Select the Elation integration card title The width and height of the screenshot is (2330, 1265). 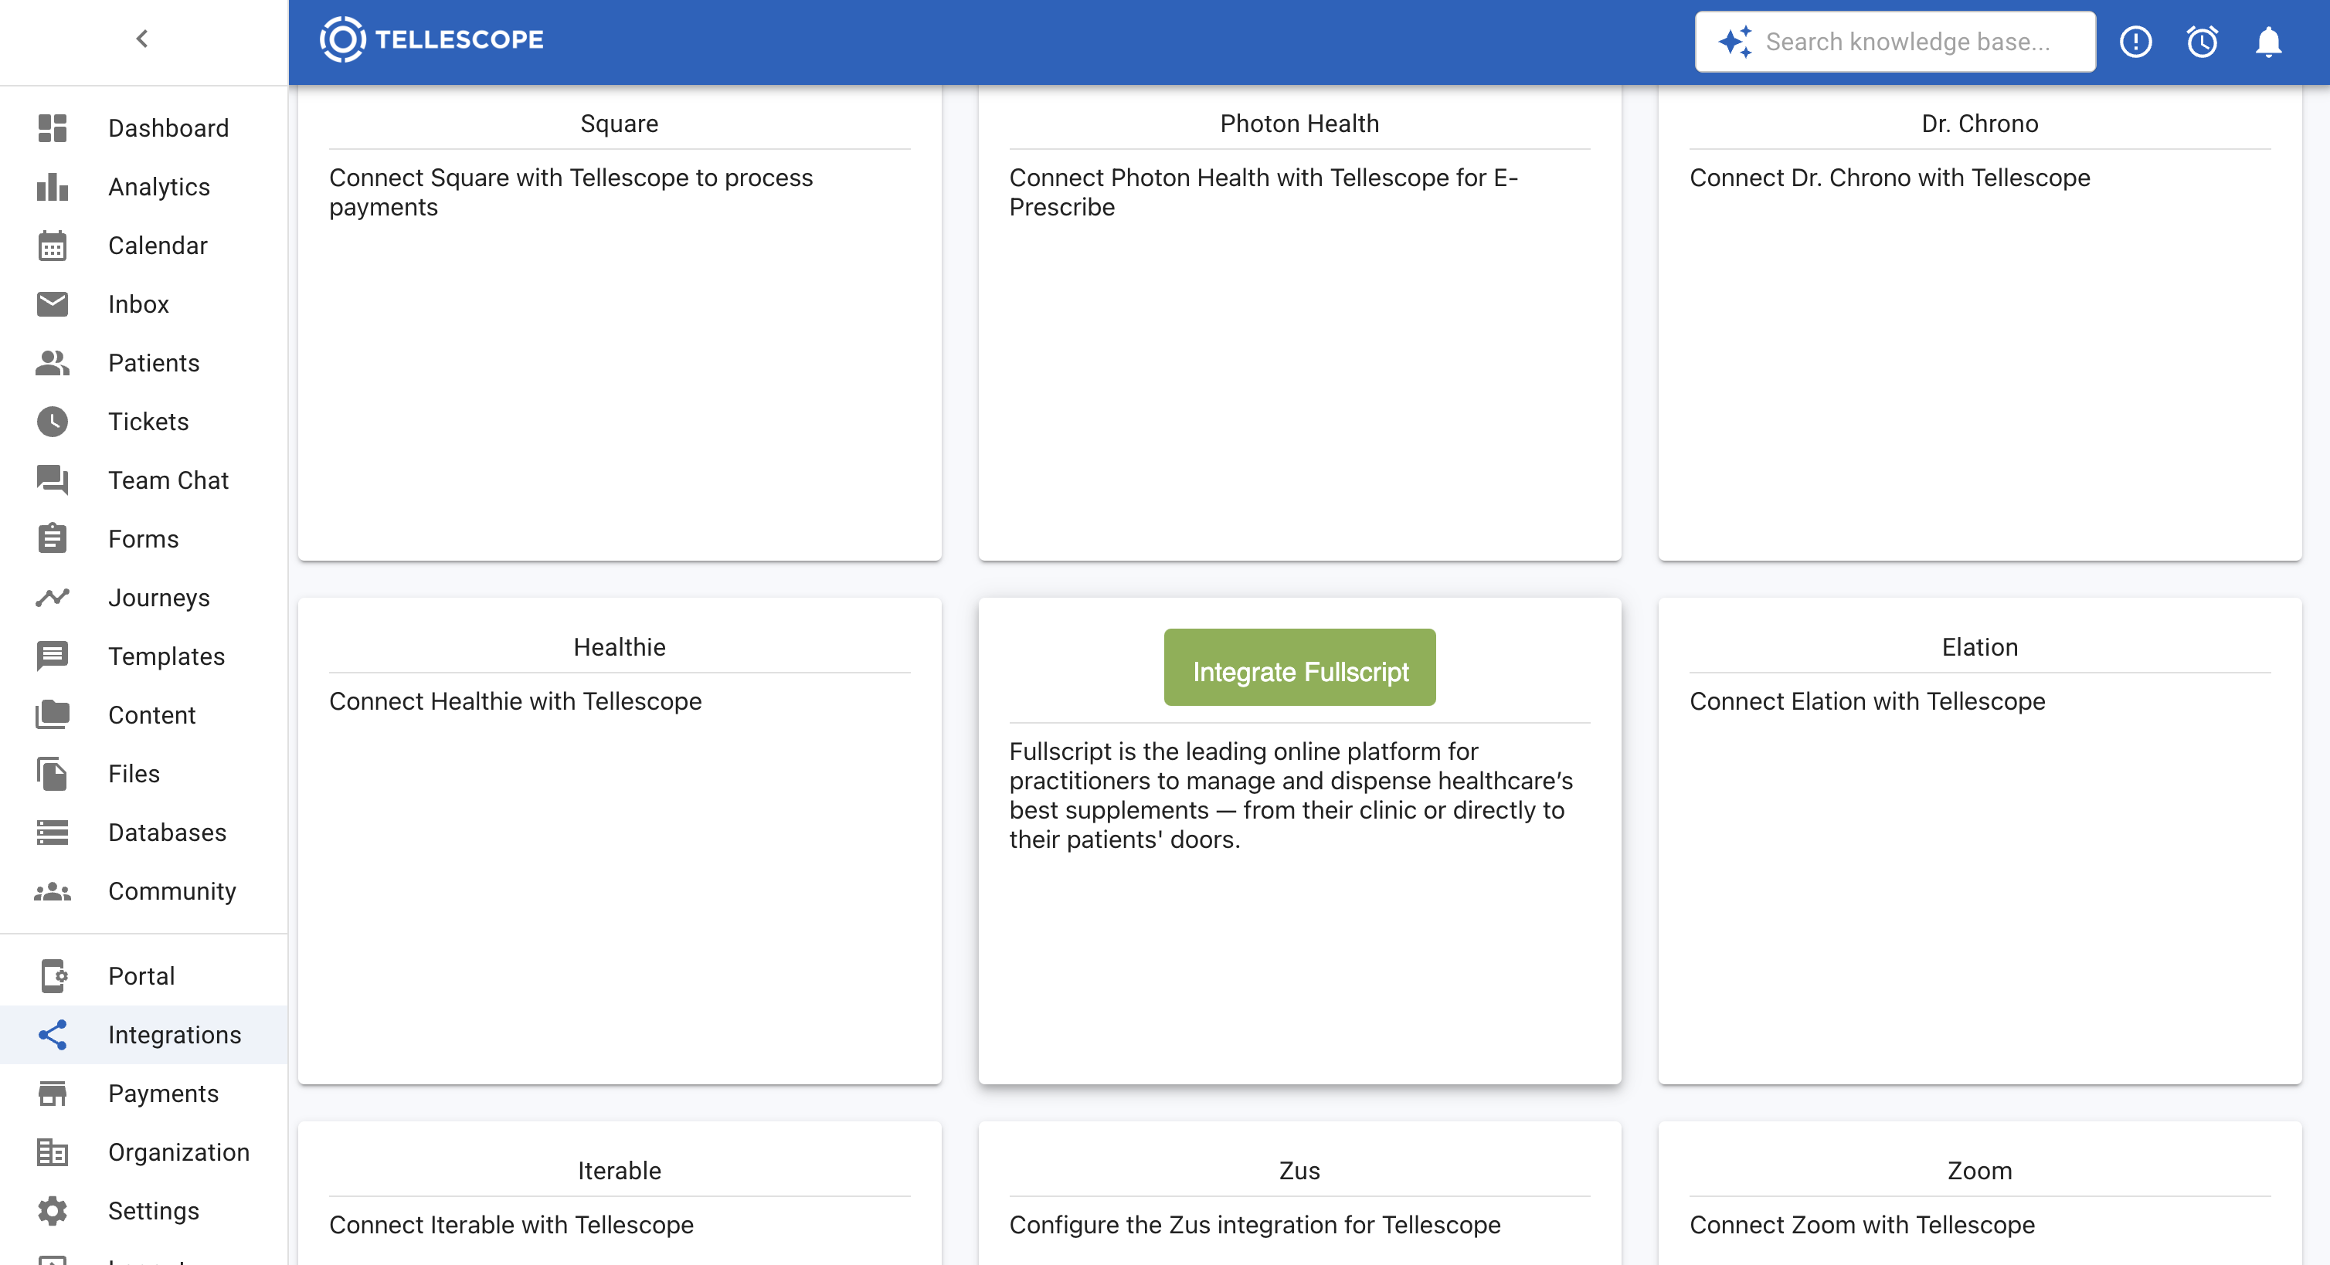coord(1980,646)
